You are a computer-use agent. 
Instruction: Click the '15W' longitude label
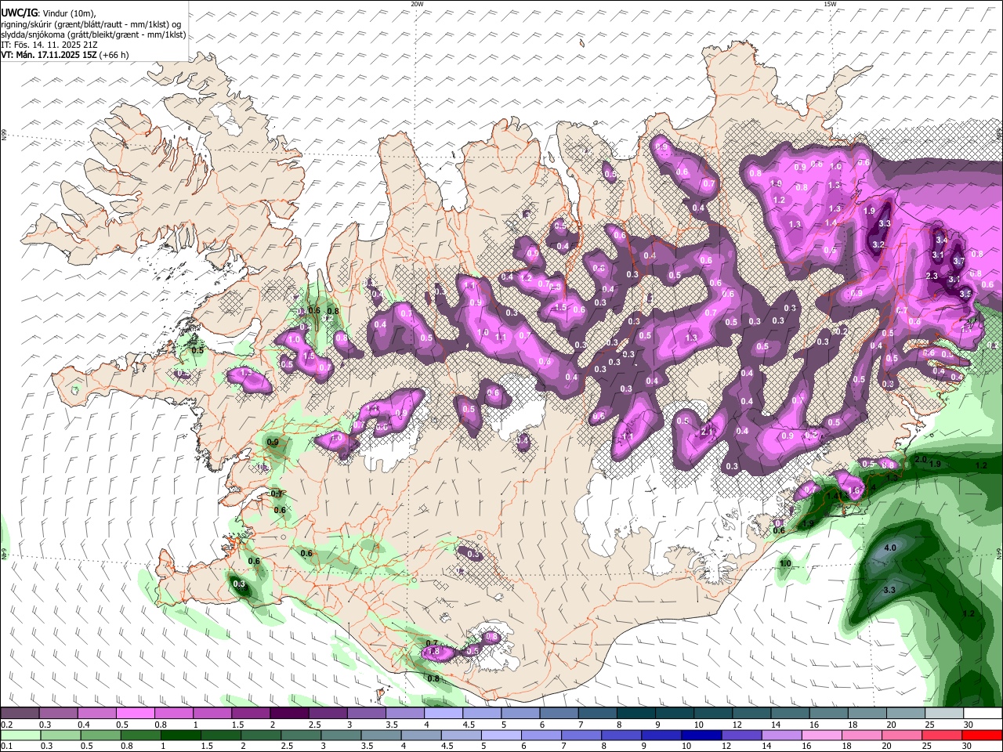(x=830, y=4)
